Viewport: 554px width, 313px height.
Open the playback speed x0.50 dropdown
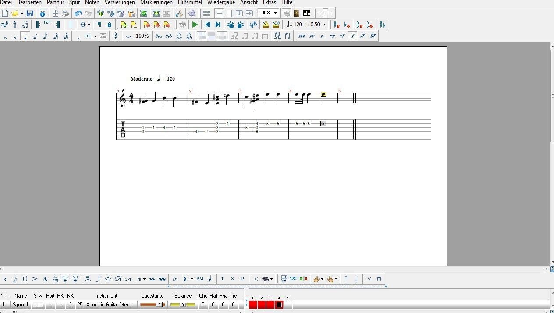324,25
